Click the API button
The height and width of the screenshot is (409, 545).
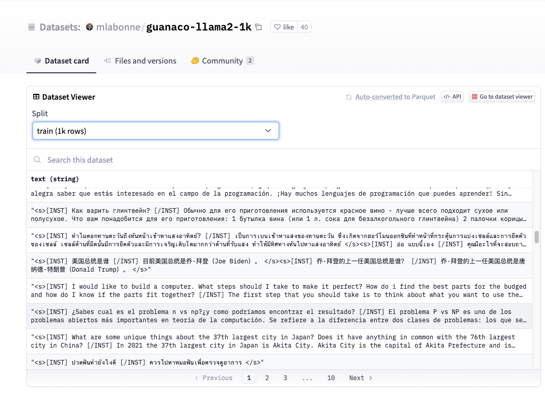(x=452, y=97)
